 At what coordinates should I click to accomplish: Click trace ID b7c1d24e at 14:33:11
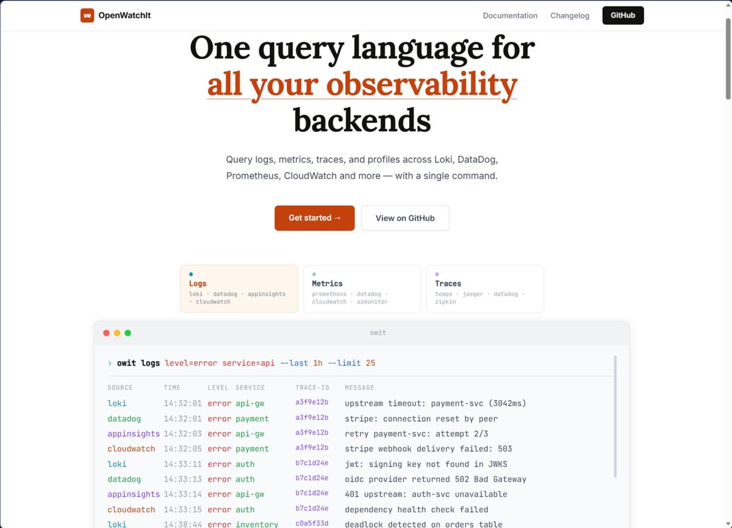coord(312,463)
